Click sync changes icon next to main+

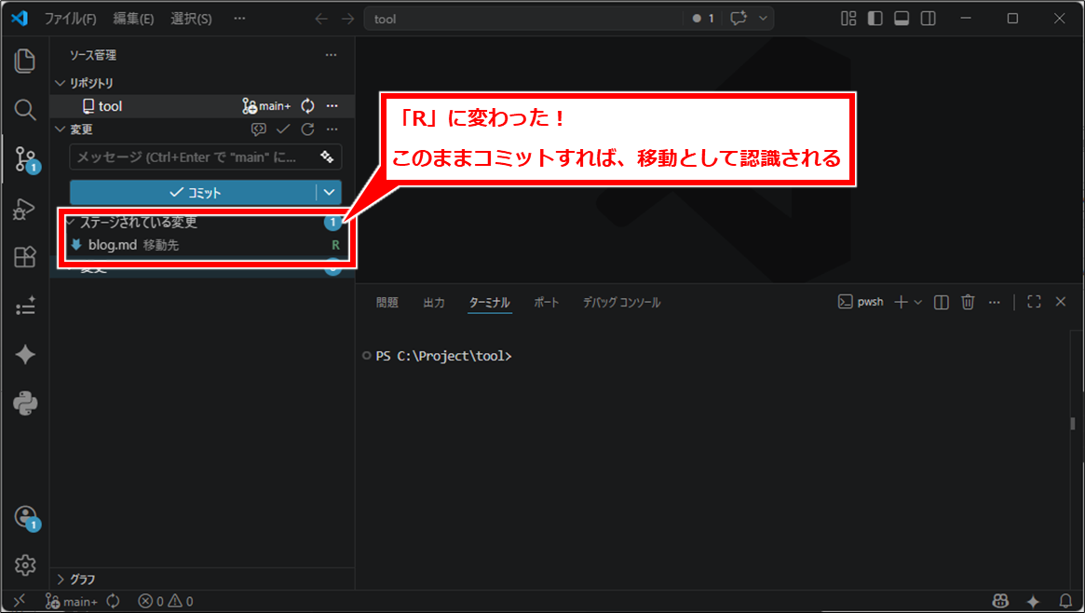(x=307, y=106)
